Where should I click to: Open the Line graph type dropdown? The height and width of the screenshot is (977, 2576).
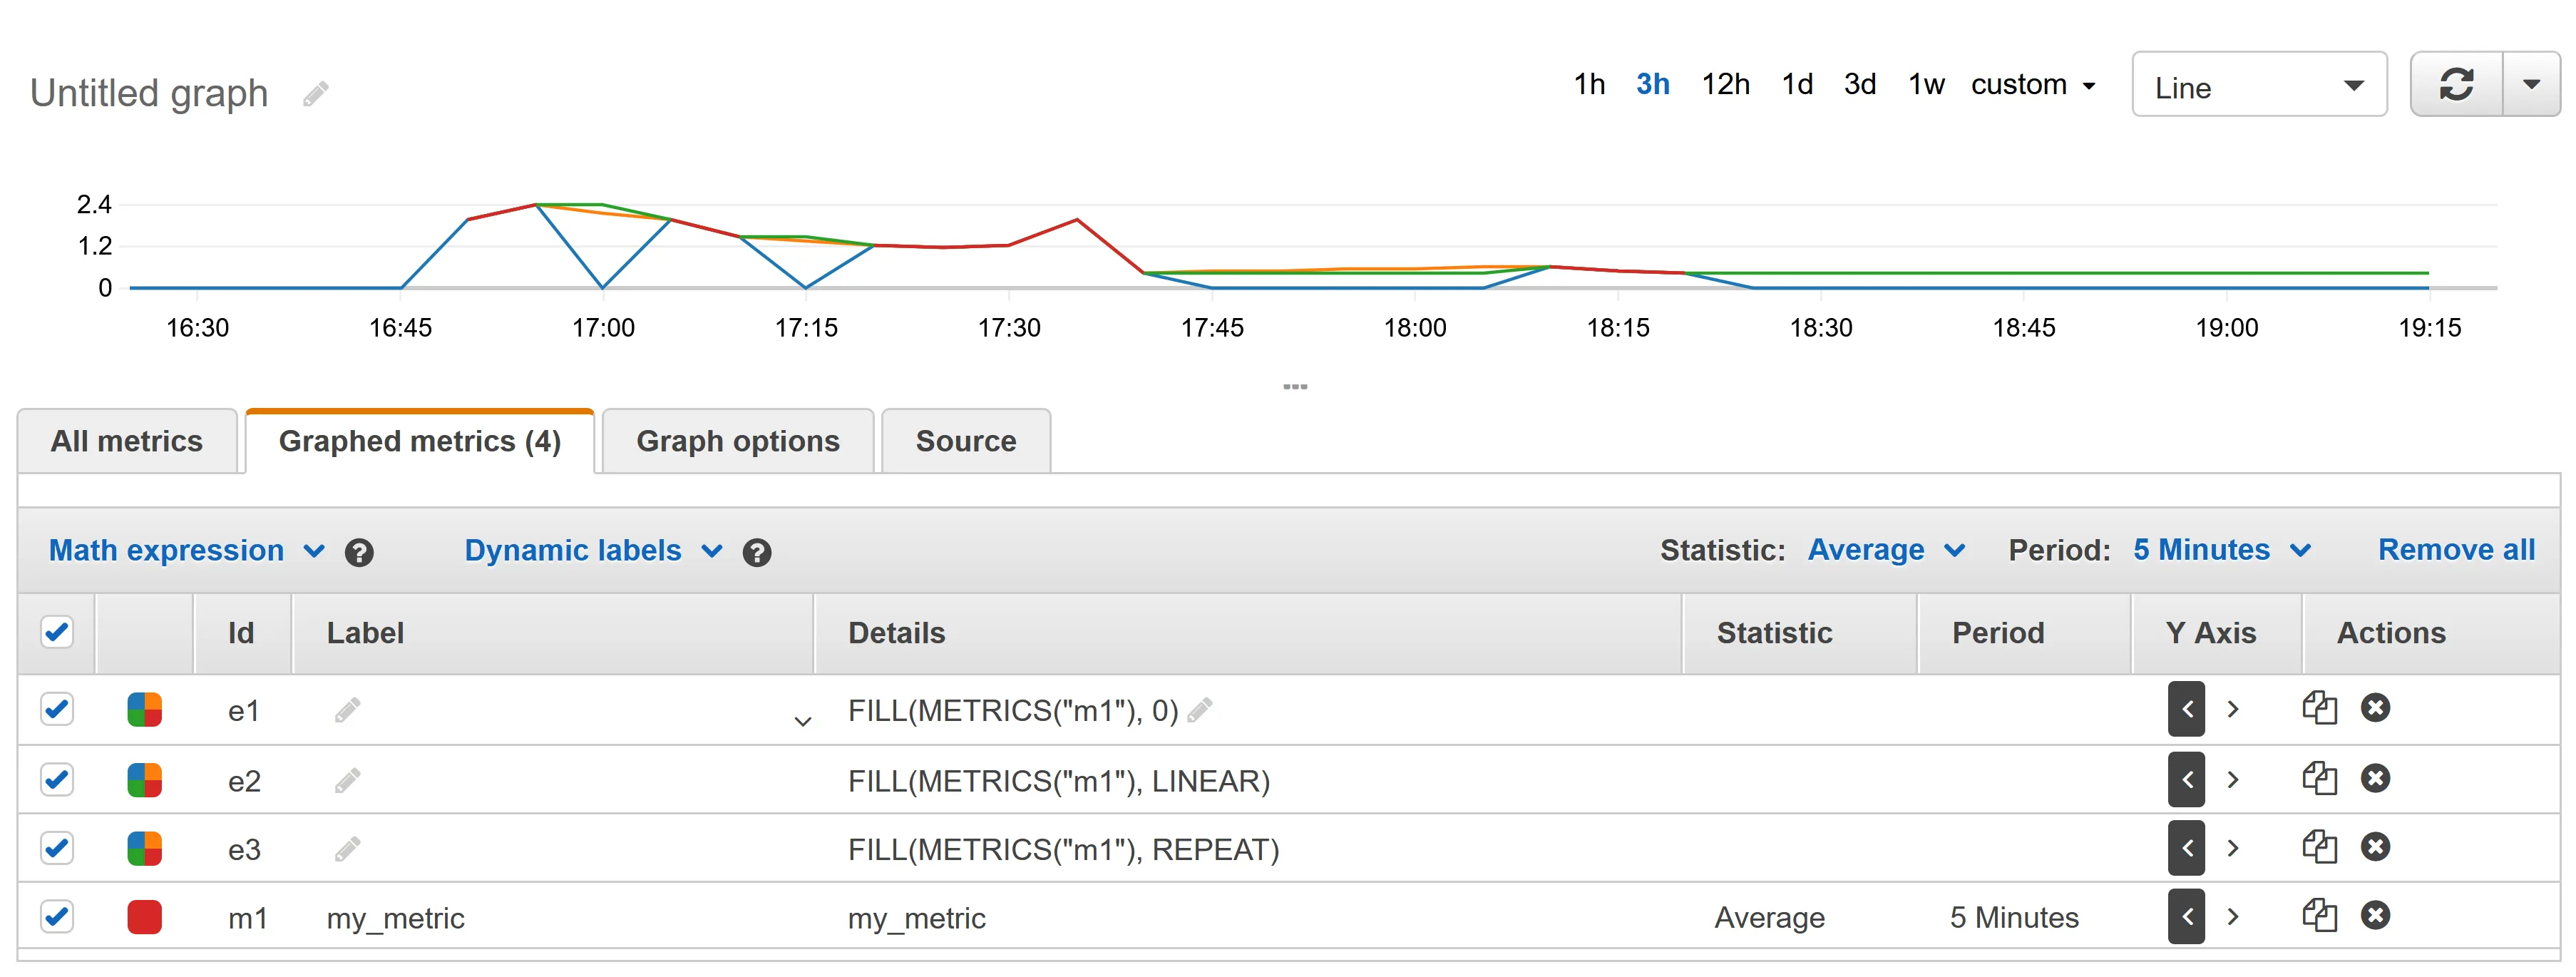pyautogui.click(x=2259, y=85)
